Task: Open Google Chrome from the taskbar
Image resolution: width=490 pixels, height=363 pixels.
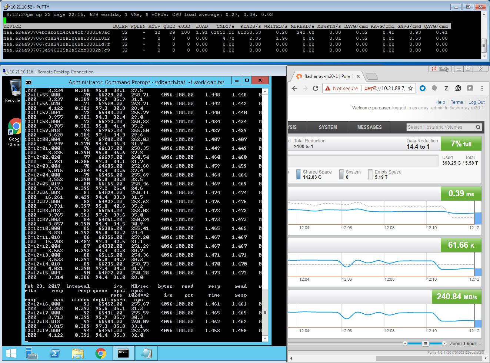Action: (100, 353)
